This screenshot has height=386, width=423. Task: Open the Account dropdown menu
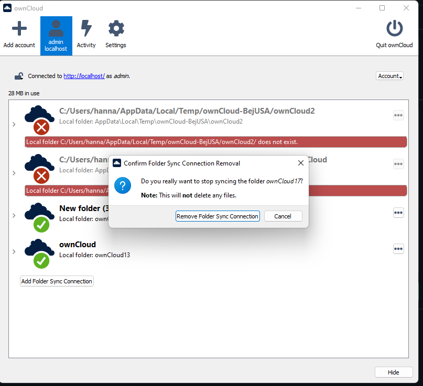389,75
